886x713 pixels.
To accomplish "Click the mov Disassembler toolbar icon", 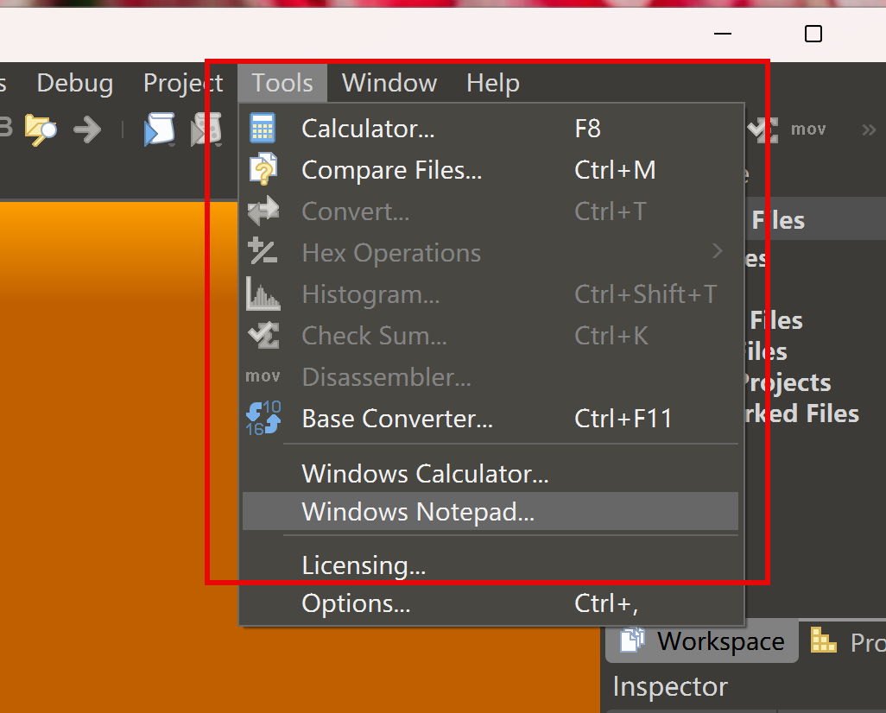I will pos(808,129).
